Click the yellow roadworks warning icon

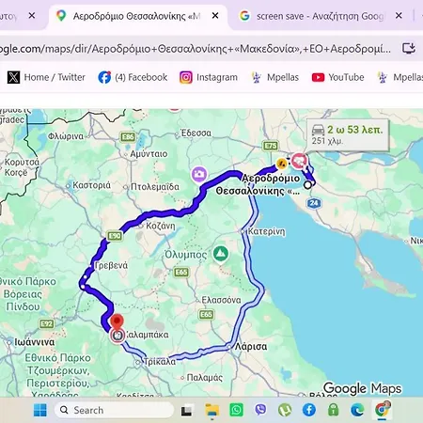point(282,164)
